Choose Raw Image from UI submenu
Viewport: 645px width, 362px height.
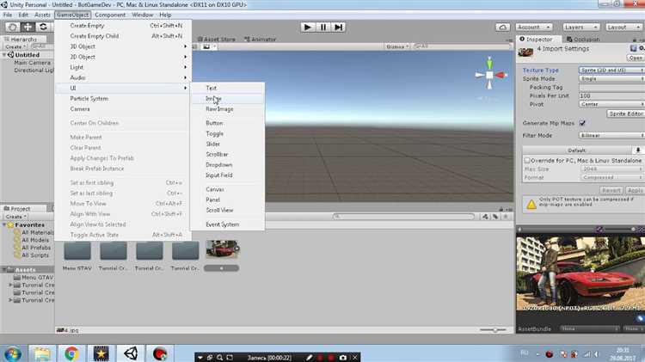click(x=228, y=109)
